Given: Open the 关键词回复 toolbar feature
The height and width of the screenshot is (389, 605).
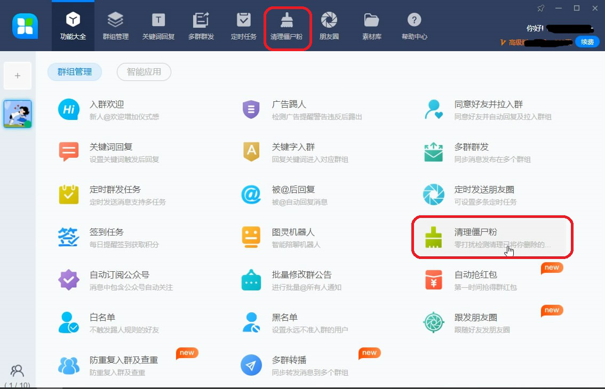Looking at the screenshot, I should click(x=158, y=25).
